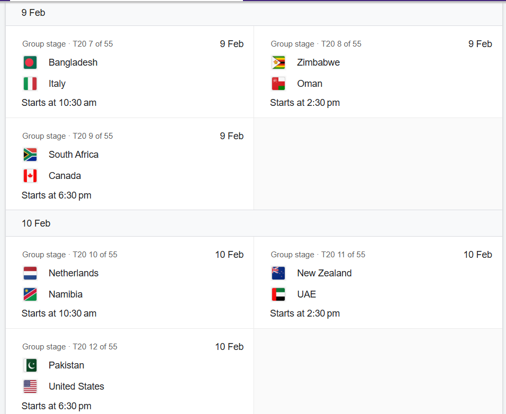Open the Zimbabwe team name link
Screen dimensions: 506x414
click(x=318, y=62)
